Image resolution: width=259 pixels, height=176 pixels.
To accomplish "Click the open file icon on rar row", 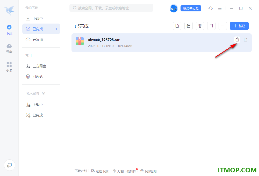I will pos(246,40).
